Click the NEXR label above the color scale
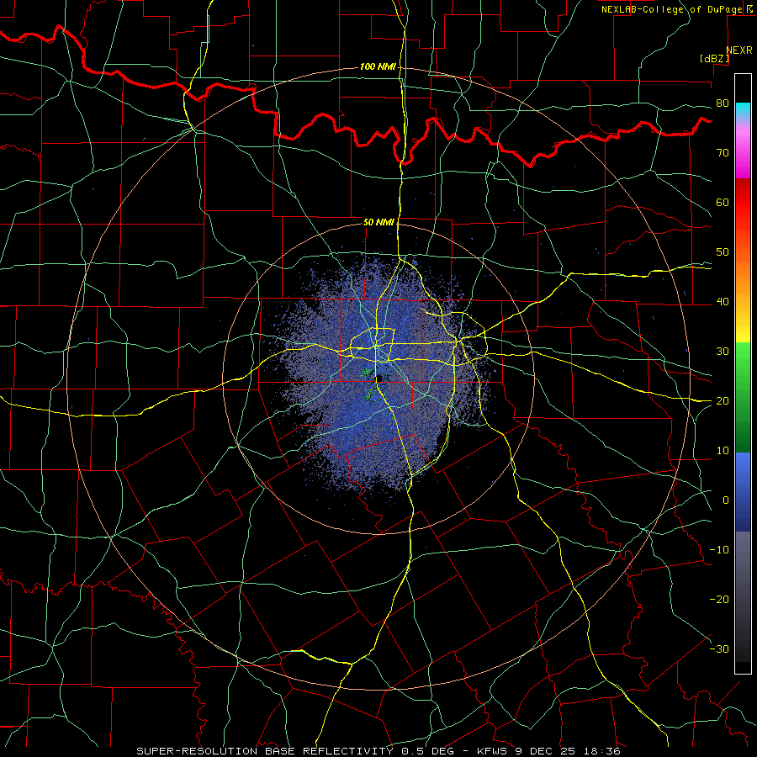Screen dimensions: 757x757 point(738,50)
